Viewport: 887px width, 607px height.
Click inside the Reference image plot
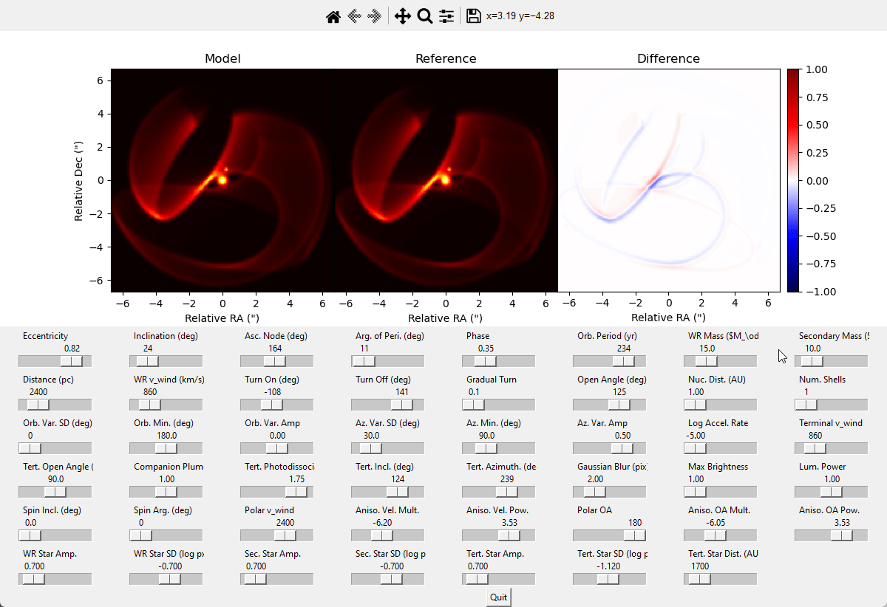(x=446, y=180)
